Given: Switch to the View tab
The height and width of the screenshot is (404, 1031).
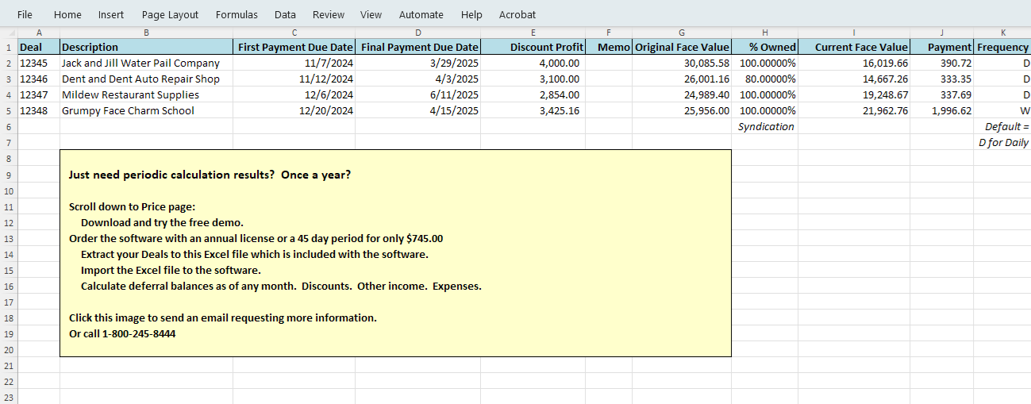Looking at the screenshot, I should (x=371, y=14).
